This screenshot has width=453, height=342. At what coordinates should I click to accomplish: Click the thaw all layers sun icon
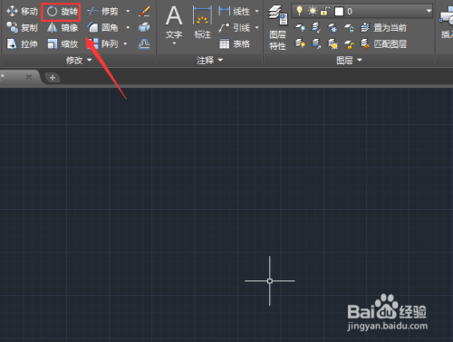333,44
